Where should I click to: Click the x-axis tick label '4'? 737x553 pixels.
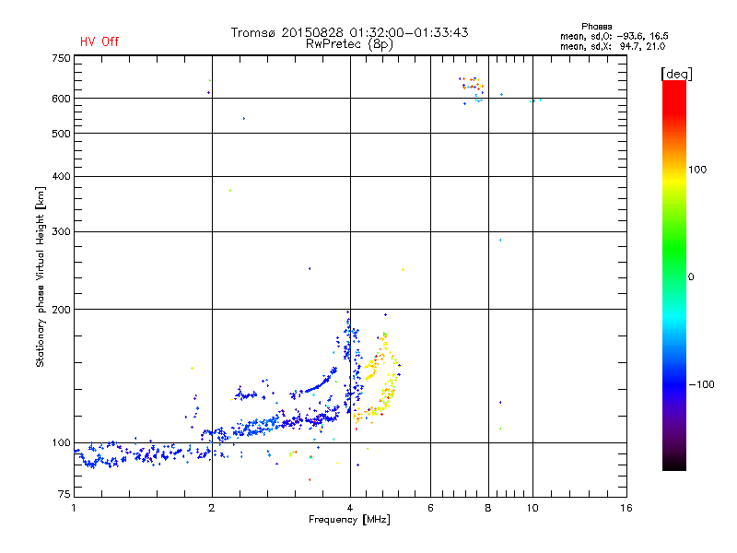(x=350, y=508)
